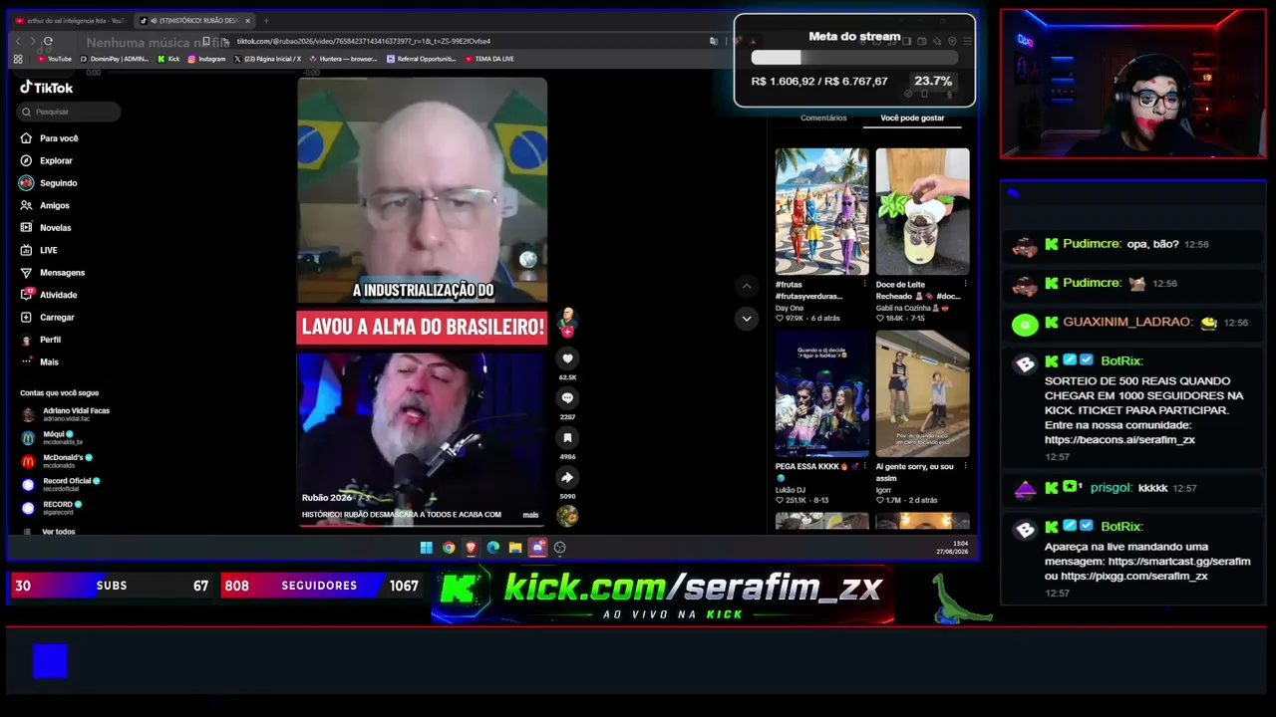
Task: Expand the video description with mais
Action: [530, 515]
